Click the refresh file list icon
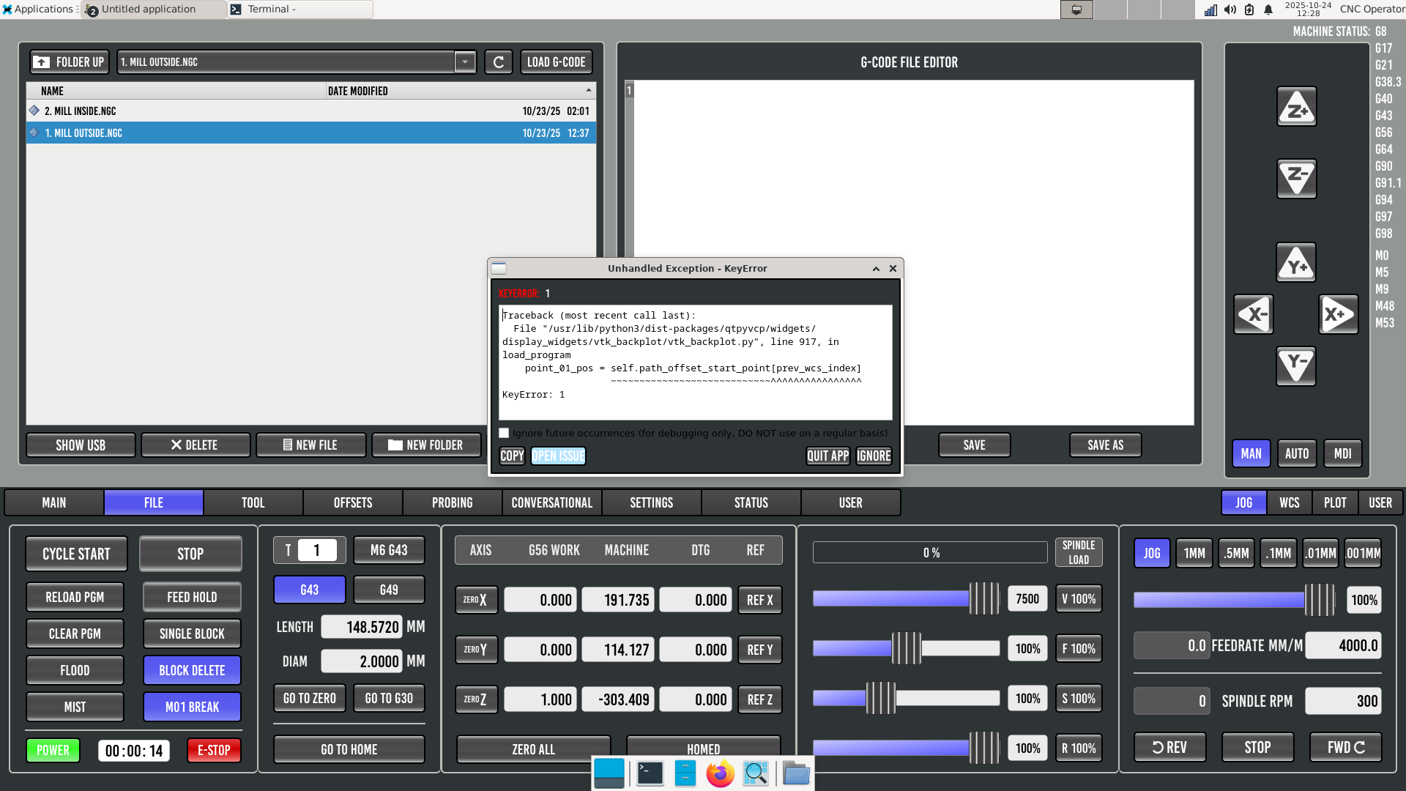The image size is (1406, 791). 499,62
